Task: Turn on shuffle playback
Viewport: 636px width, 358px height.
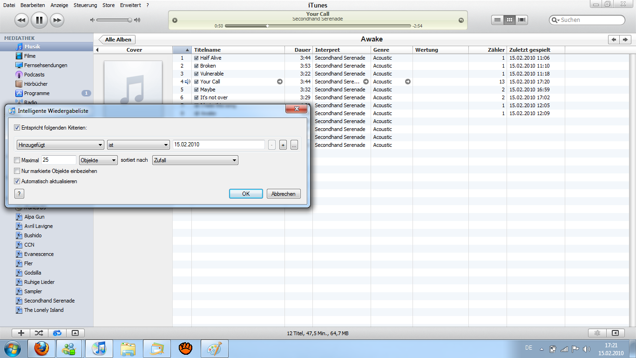Action: tap(39, 333)
